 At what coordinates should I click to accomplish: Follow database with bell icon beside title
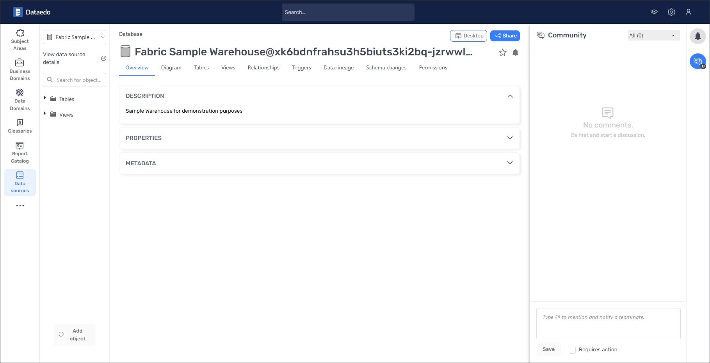coord(515,52)
